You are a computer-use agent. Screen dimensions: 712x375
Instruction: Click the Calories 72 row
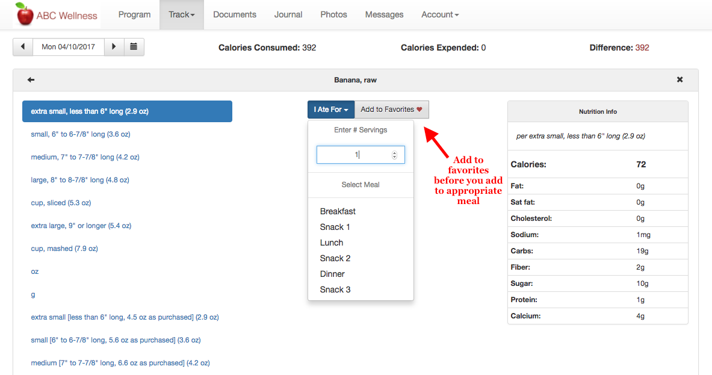(598, 164)
